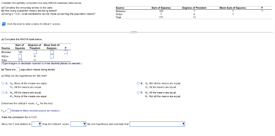Open F-test statistic comparison dropdown
Screen dimensions: 275x136
tap(37, 124)
